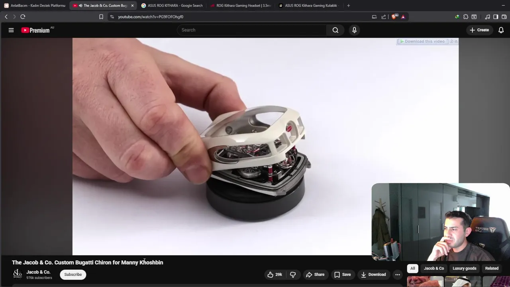Open Jacob & Co. channel name link
Image resolution: width=510 pixels, height=287 pixels.
point(38,272)
